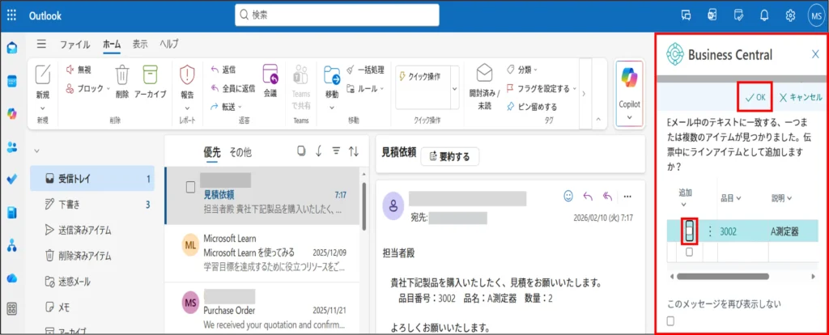The height and width of the screenshot is (335, 829).
Task: Click the Meeting (会議) calendar icon
Action: click(x=270, y=75)
